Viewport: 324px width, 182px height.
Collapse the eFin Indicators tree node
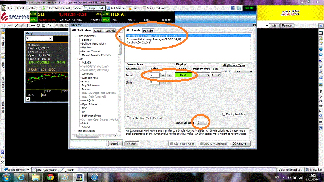[x=75, y=131]
